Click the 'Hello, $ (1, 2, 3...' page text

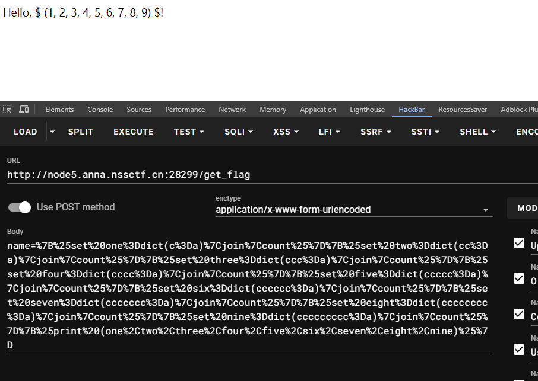coord(83,13)
